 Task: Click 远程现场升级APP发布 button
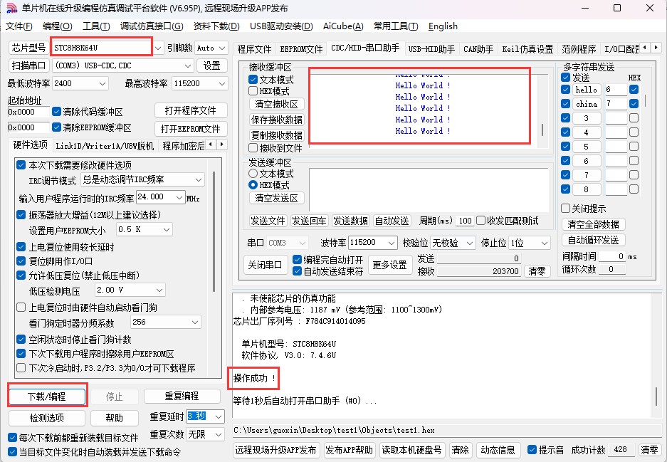pos(275,450)
